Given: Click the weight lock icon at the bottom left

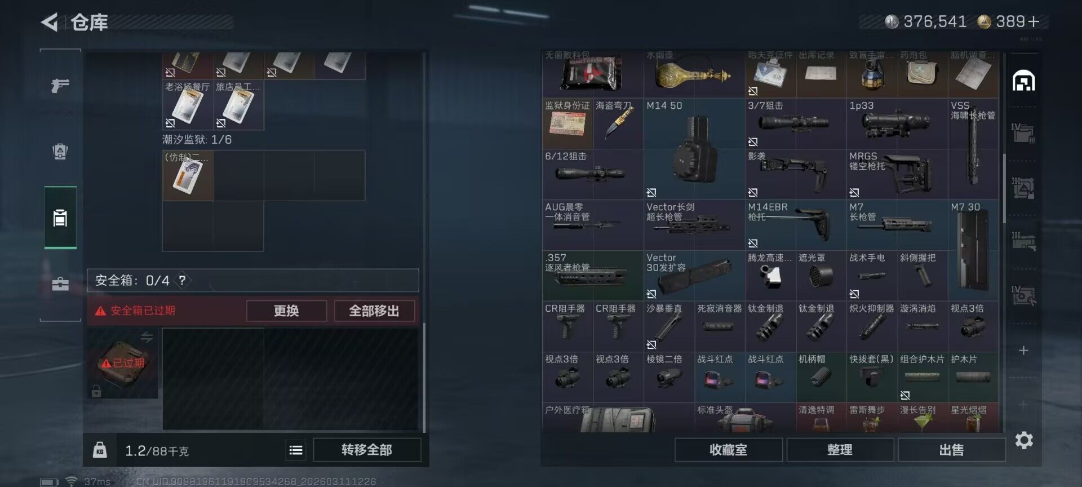Looking at the screenshot, I should click(100, 450).
